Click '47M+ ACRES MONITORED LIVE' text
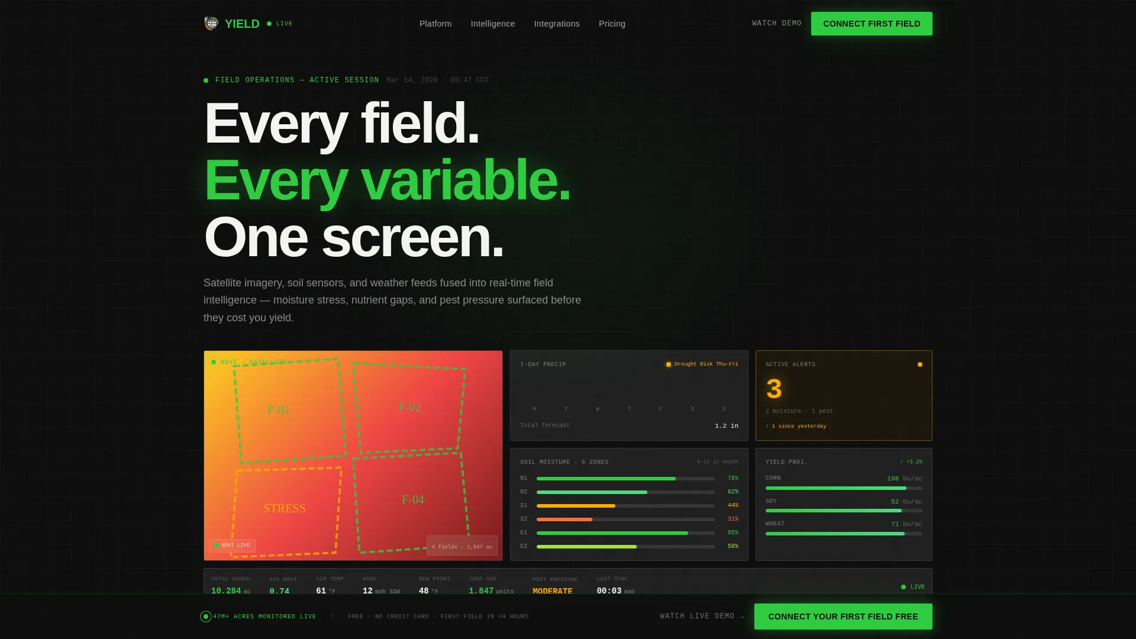The image size is (1136, 639). [x=264, y=617]
